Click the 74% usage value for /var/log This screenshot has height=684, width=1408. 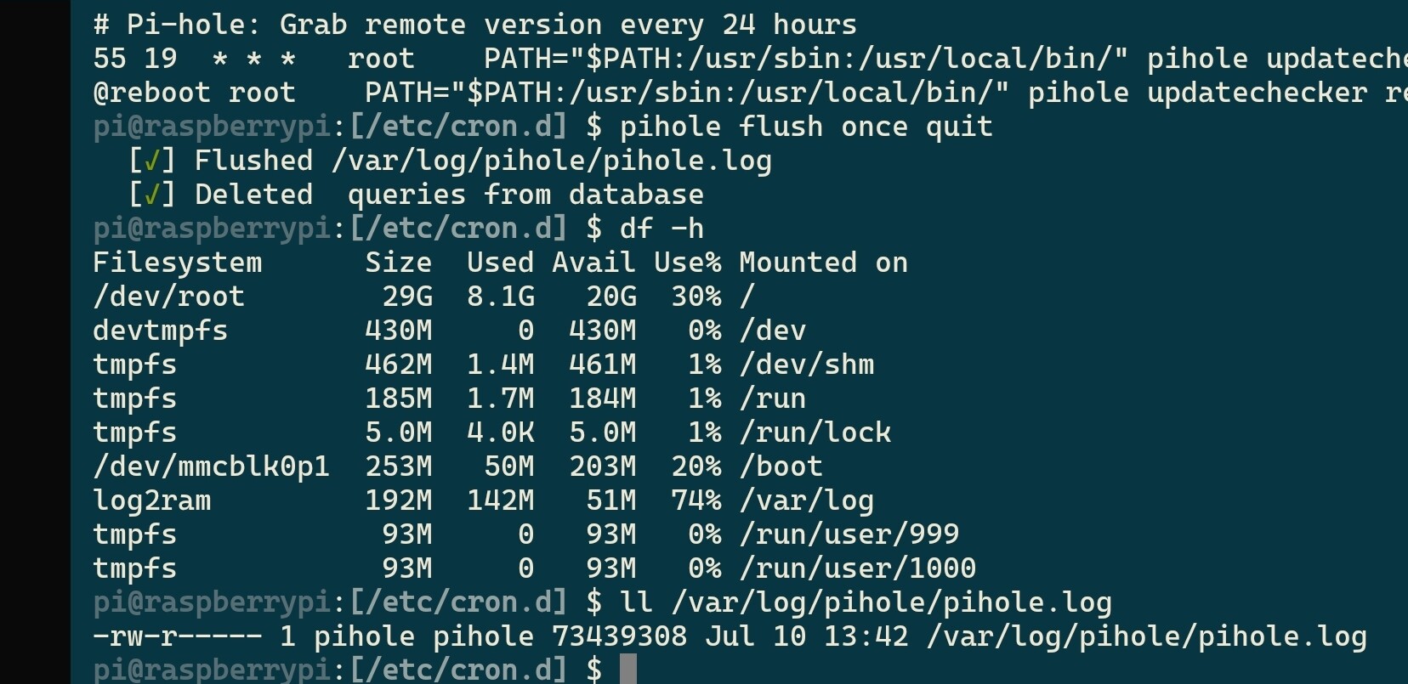pos(695,500)
